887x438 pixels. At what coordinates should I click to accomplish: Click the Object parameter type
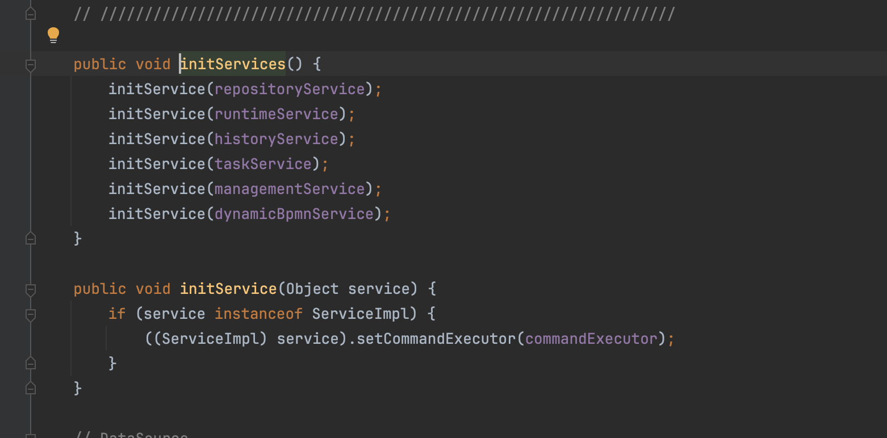pyautogui.click(x=312, y=289)
